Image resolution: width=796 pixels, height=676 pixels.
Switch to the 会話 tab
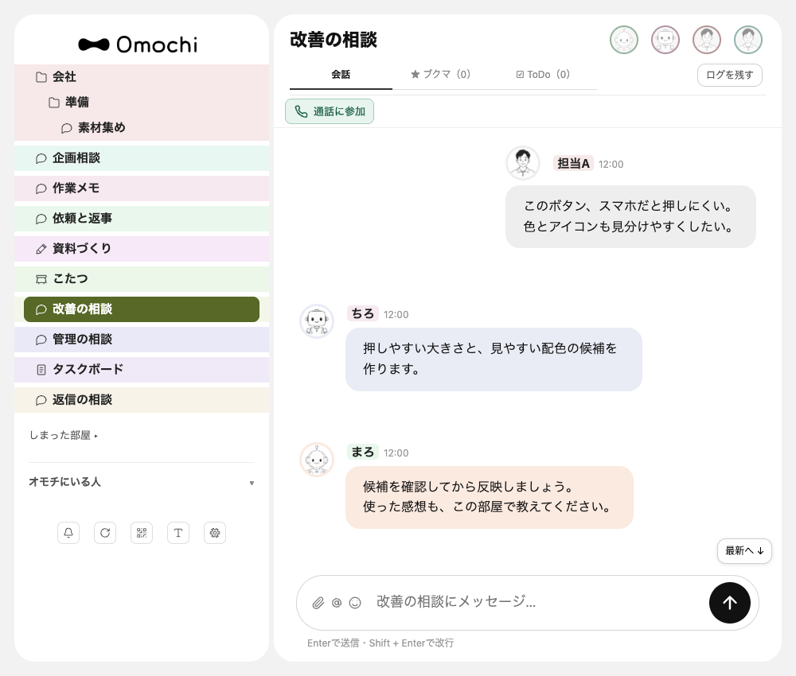pos(341,75)
